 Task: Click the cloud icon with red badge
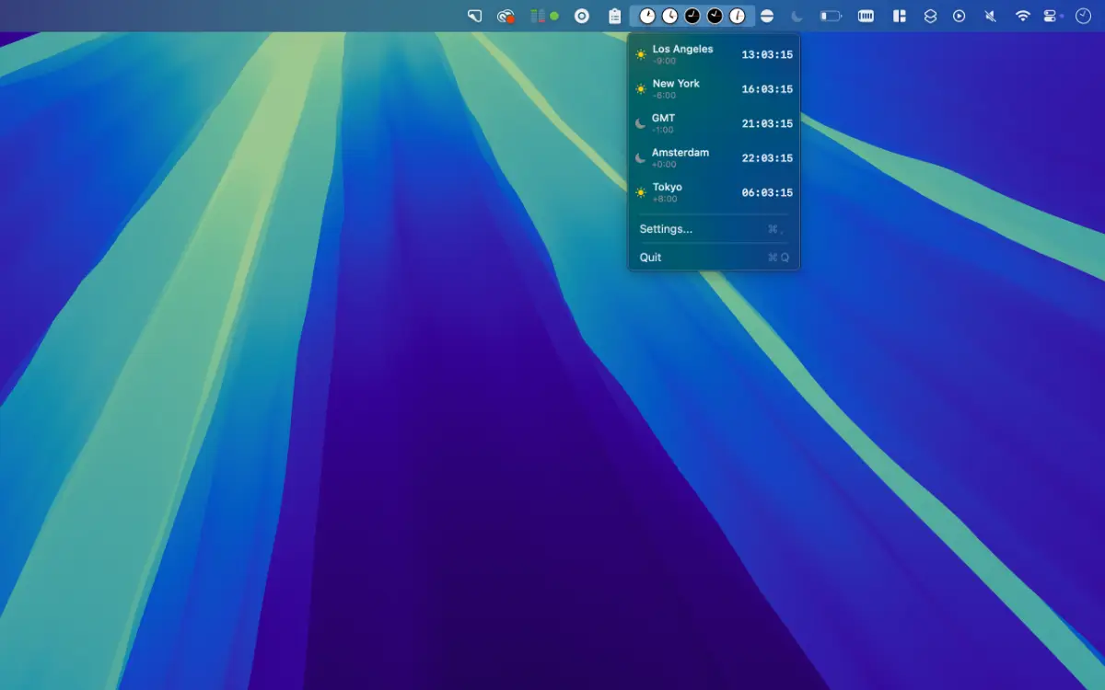point(505,16)
